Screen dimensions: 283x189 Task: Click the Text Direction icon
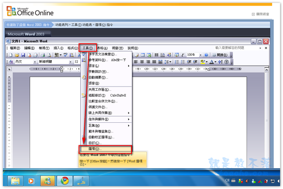click(x=163, y=55)
